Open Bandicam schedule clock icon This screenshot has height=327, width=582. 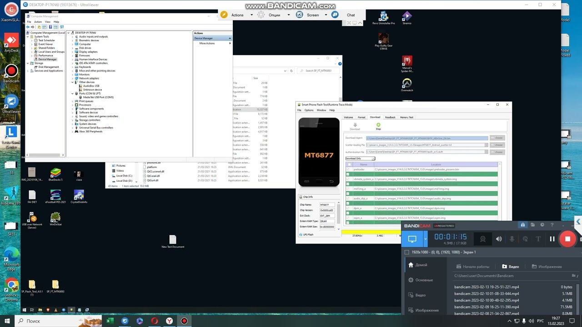pos(542,225)
